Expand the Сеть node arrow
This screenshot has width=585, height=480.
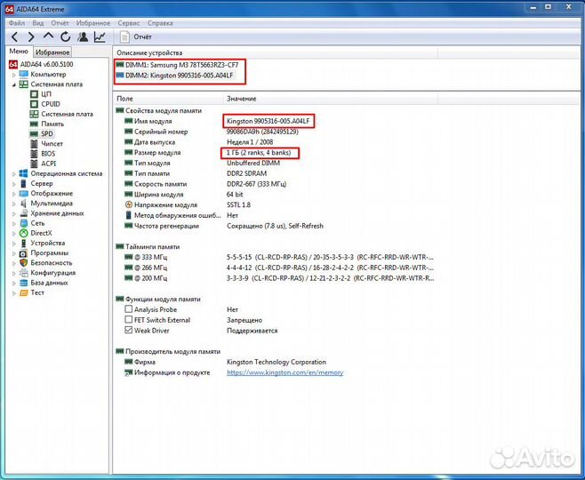coord(14,223)
